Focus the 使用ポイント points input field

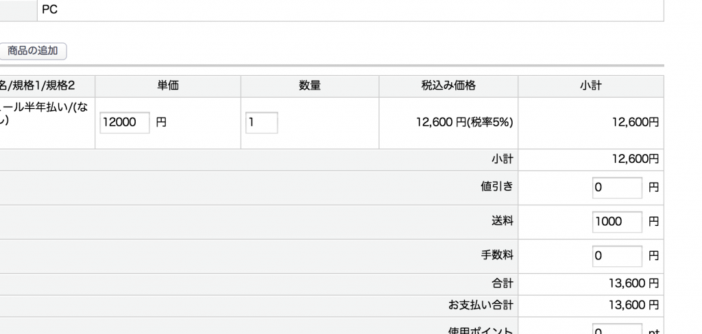(617, 330)
